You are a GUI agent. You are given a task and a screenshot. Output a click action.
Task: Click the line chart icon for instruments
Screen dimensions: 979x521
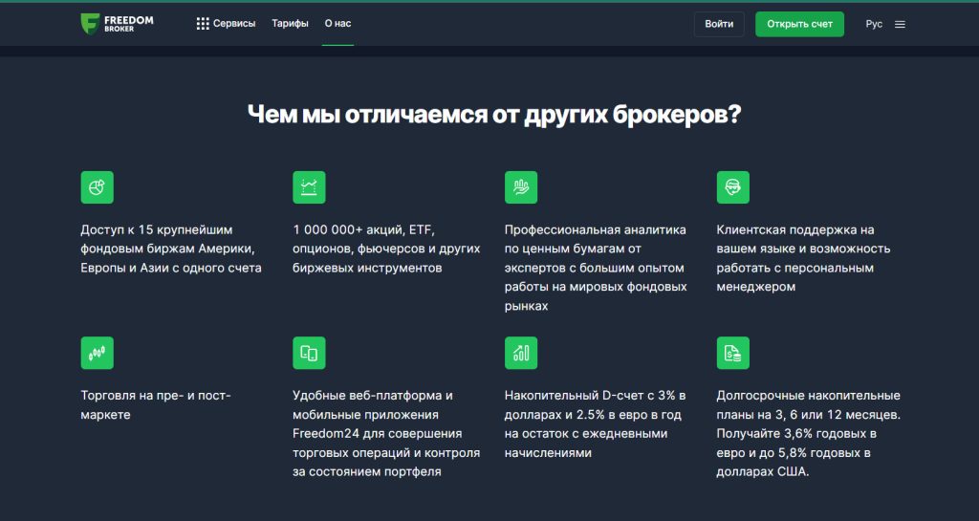(x=309, y=187)
